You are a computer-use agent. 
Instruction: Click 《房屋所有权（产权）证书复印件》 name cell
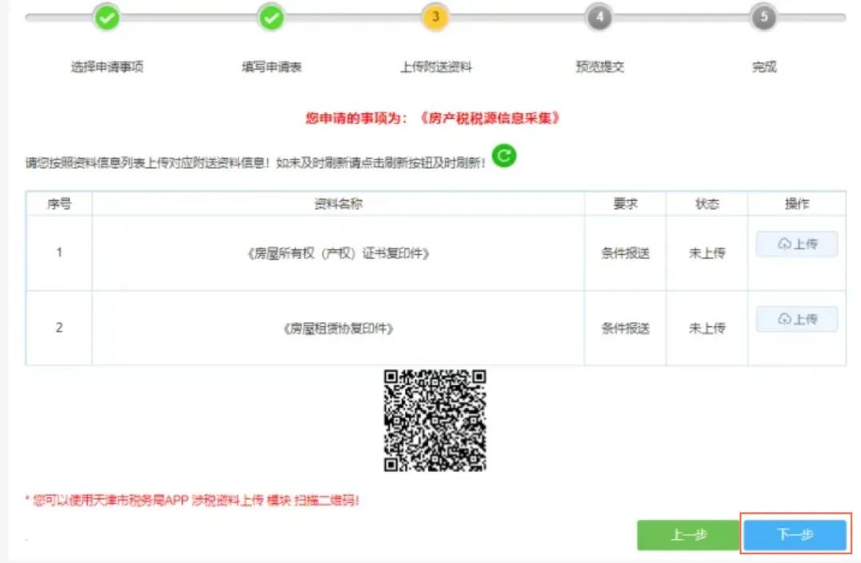pos(338,254)
